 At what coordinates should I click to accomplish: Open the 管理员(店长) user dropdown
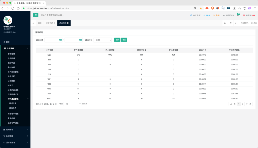(x=9, y=27)
